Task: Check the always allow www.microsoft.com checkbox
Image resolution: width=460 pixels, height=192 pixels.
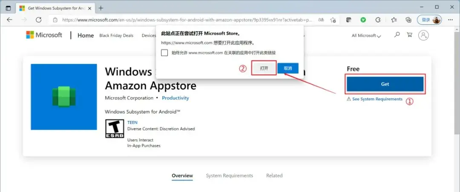Action: pos(164,53)
